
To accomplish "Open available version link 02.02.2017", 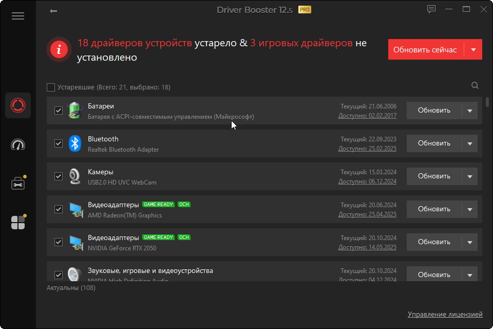I will click(367, 116).
